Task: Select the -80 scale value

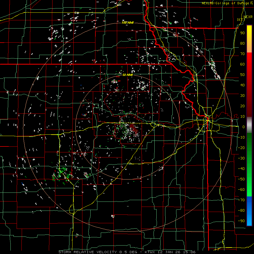Action: (241, 211)
